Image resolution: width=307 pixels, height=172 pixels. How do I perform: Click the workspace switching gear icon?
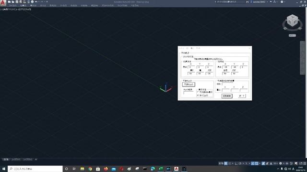click(281, 163)
